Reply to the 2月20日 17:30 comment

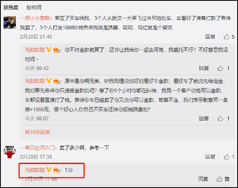[210, 157]
